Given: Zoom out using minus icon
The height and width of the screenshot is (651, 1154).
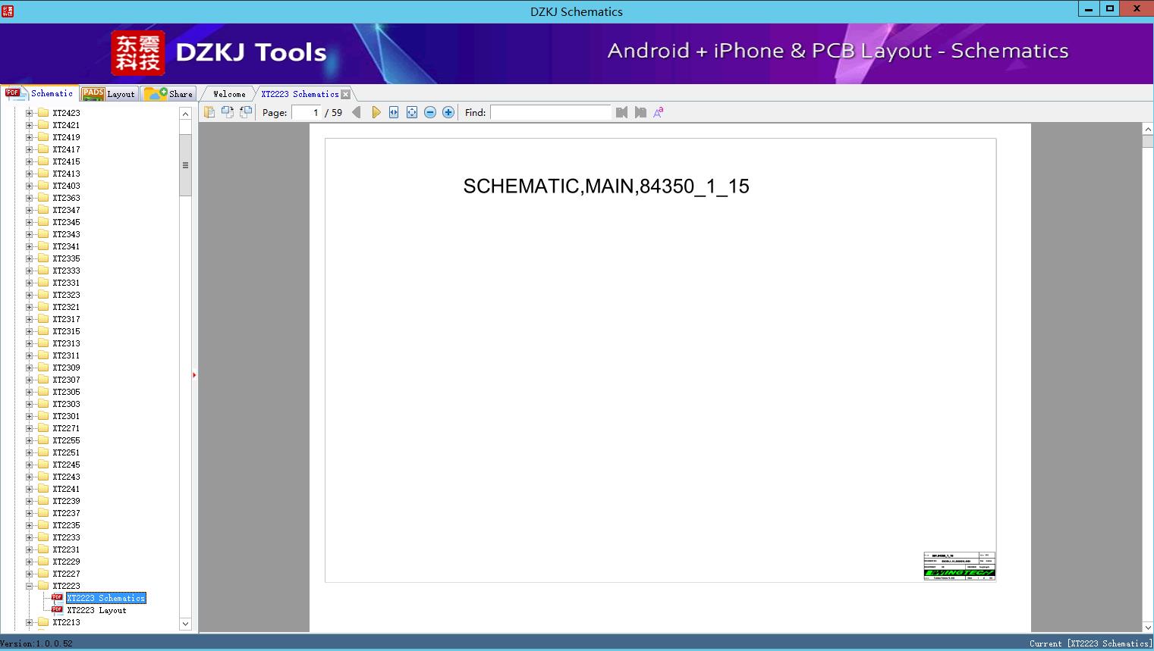Looking at the screenshot, I should click(430, 112).
